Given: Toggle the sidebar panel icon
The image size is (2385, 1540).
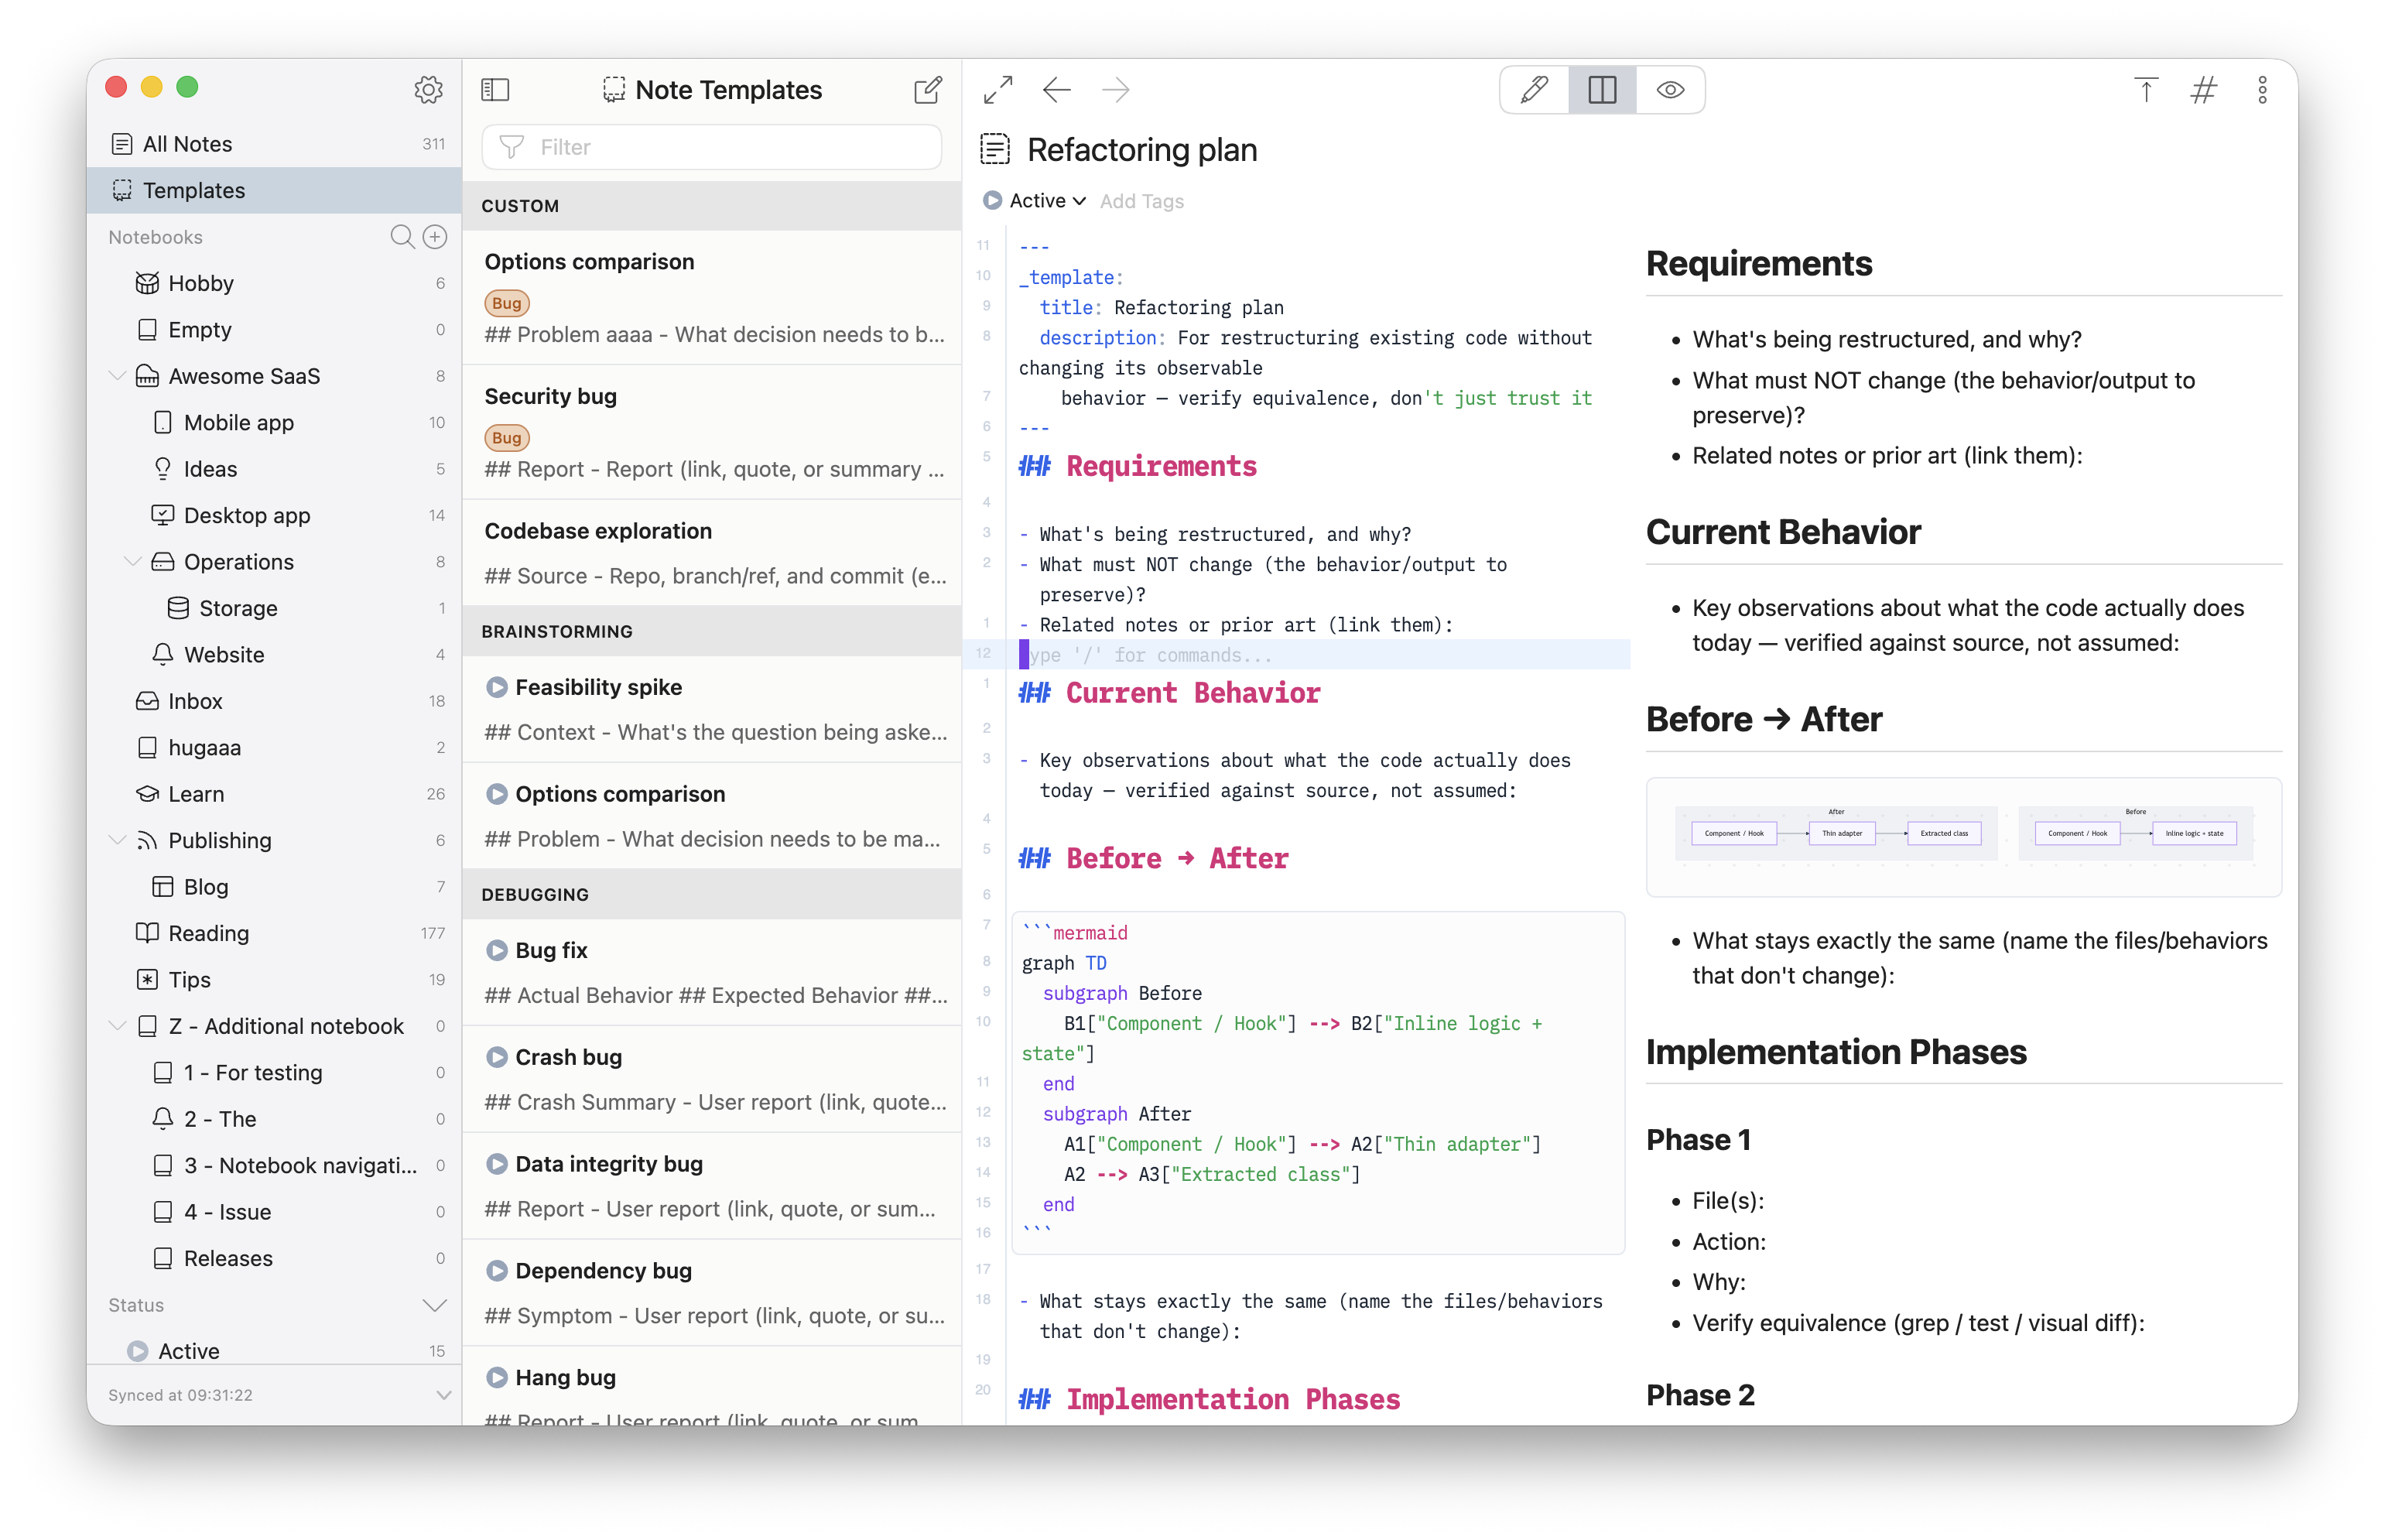Looking at the screenshot, I should click(x=495, y=90).
